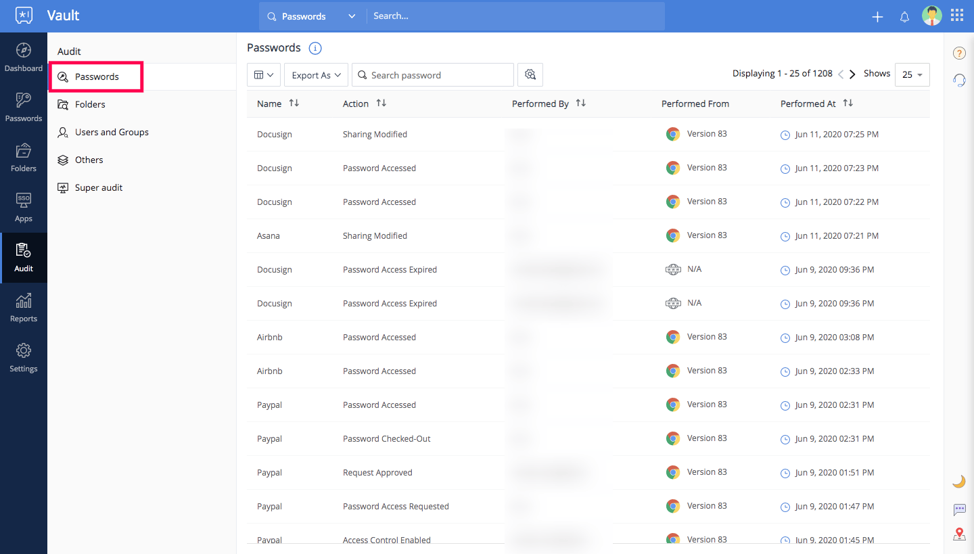Open the Dashboard from the left sidebar

pos(24,57)
